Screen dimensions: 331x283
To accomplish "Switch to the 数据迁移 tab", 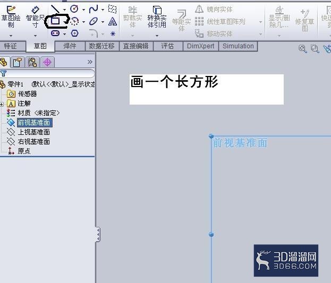I will tap(101, 46).
